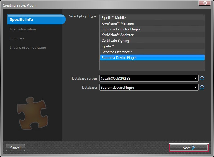Go to Basic information step
214x157 pixels.
[x=23, y=29]
